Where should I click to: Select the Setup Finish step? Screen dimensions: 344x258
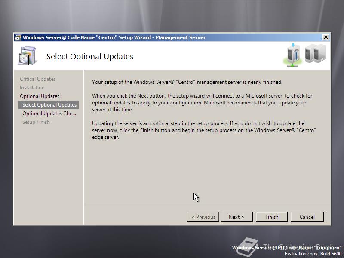point(36,122)
